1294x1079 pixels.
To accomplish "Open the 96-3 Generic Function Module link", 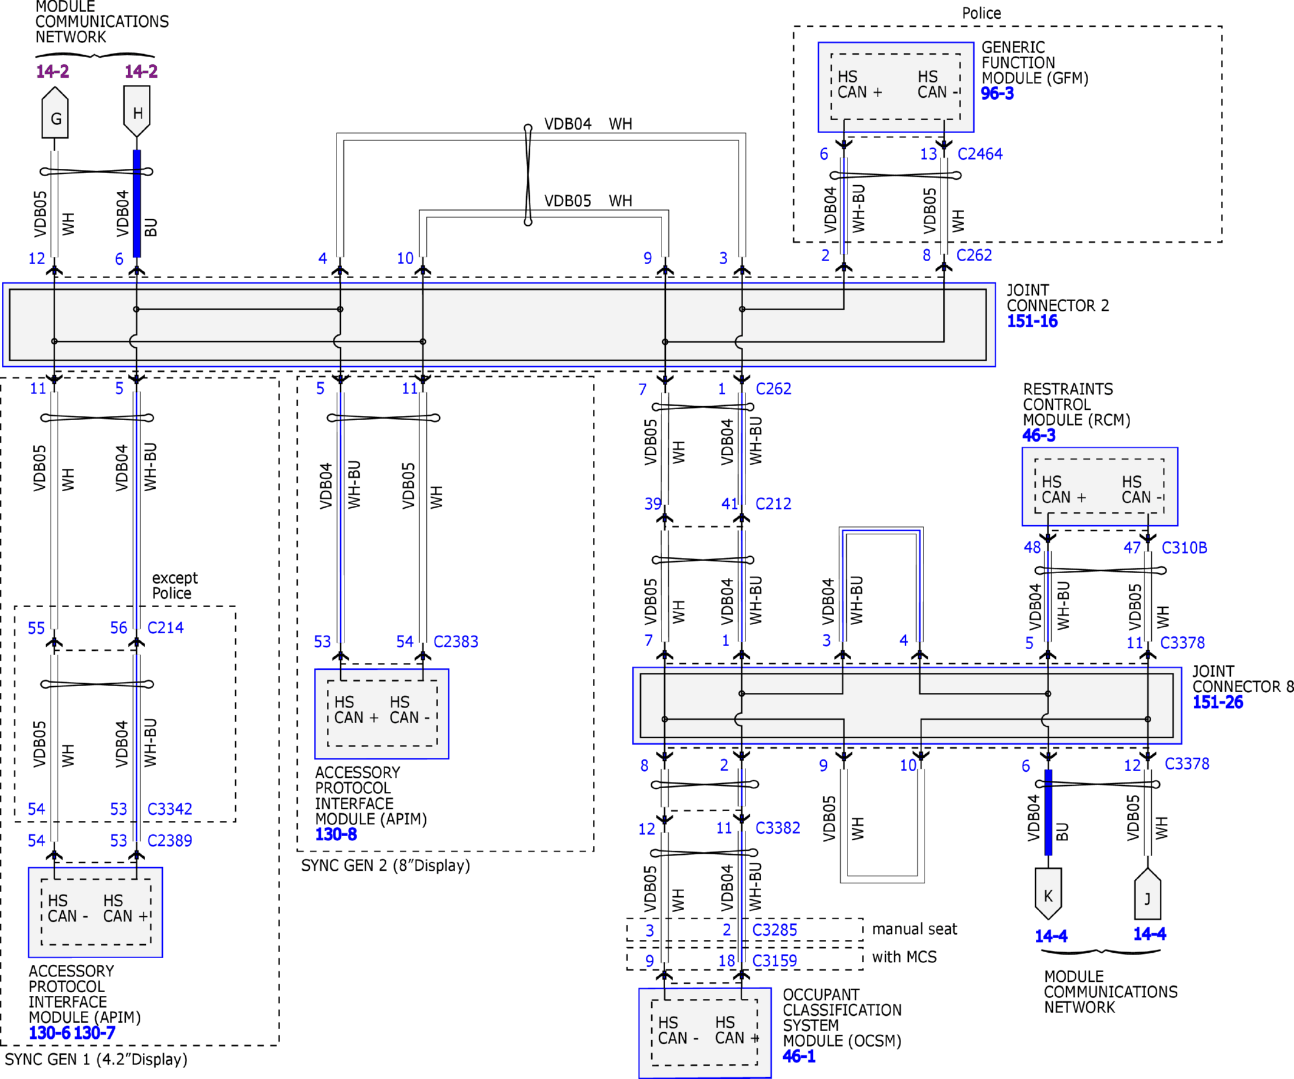I will (997, 94).
